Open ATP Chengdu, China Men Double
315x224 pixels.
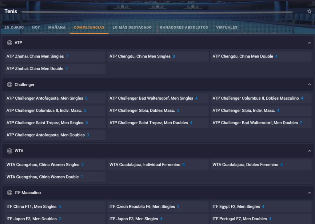coord(261,56)
